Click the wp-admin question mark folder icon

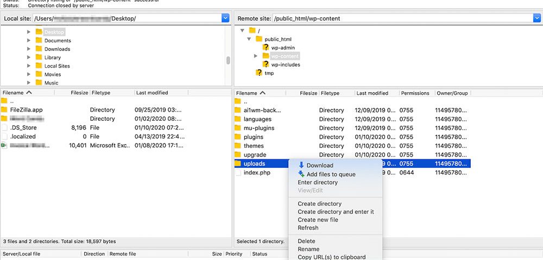(266, 48)
